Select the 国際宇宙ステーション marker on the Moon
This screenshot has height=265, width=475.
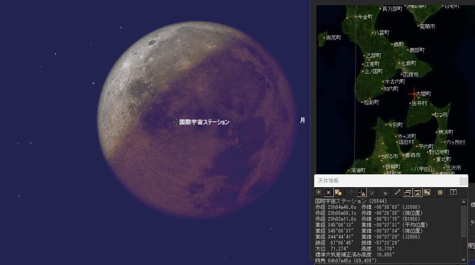176,122
